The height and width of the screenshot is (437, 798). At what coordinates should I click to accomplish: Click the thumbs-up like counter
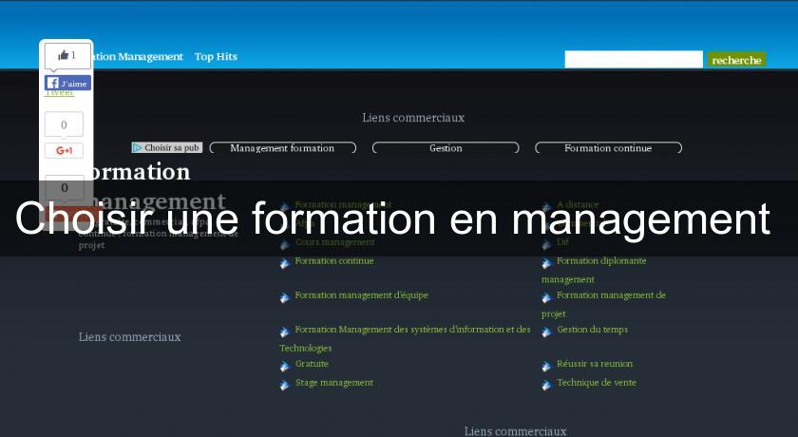point(67,55)
